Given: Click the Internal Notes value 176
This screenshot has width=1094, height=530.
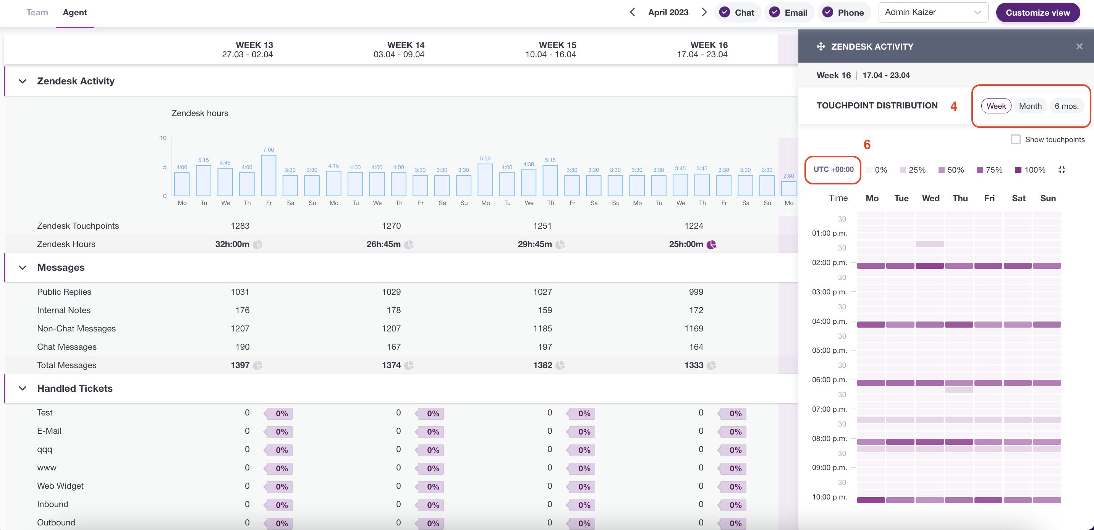Looking at the screenshot, I should point(242,310).
